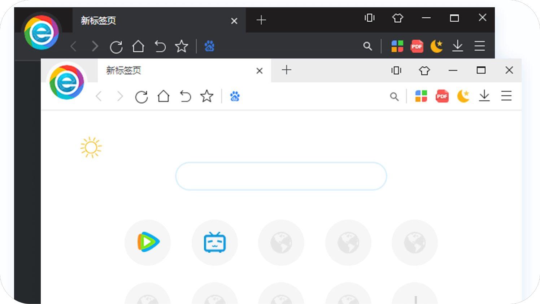Close the 新标签页 tab in the dark window
Screen dimensions: 540x304
234,21
